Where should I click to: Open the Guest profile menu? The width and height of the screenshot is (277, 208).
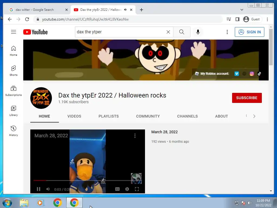click(252, 19)
